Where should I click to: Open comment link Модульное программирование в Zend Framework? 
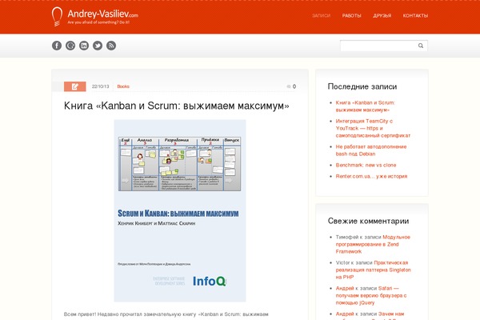(373, 244)
